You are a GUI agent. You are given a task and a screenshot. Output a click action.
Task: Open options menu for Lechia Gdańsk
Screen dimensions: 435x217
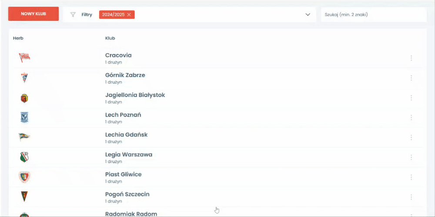point(411,137)
